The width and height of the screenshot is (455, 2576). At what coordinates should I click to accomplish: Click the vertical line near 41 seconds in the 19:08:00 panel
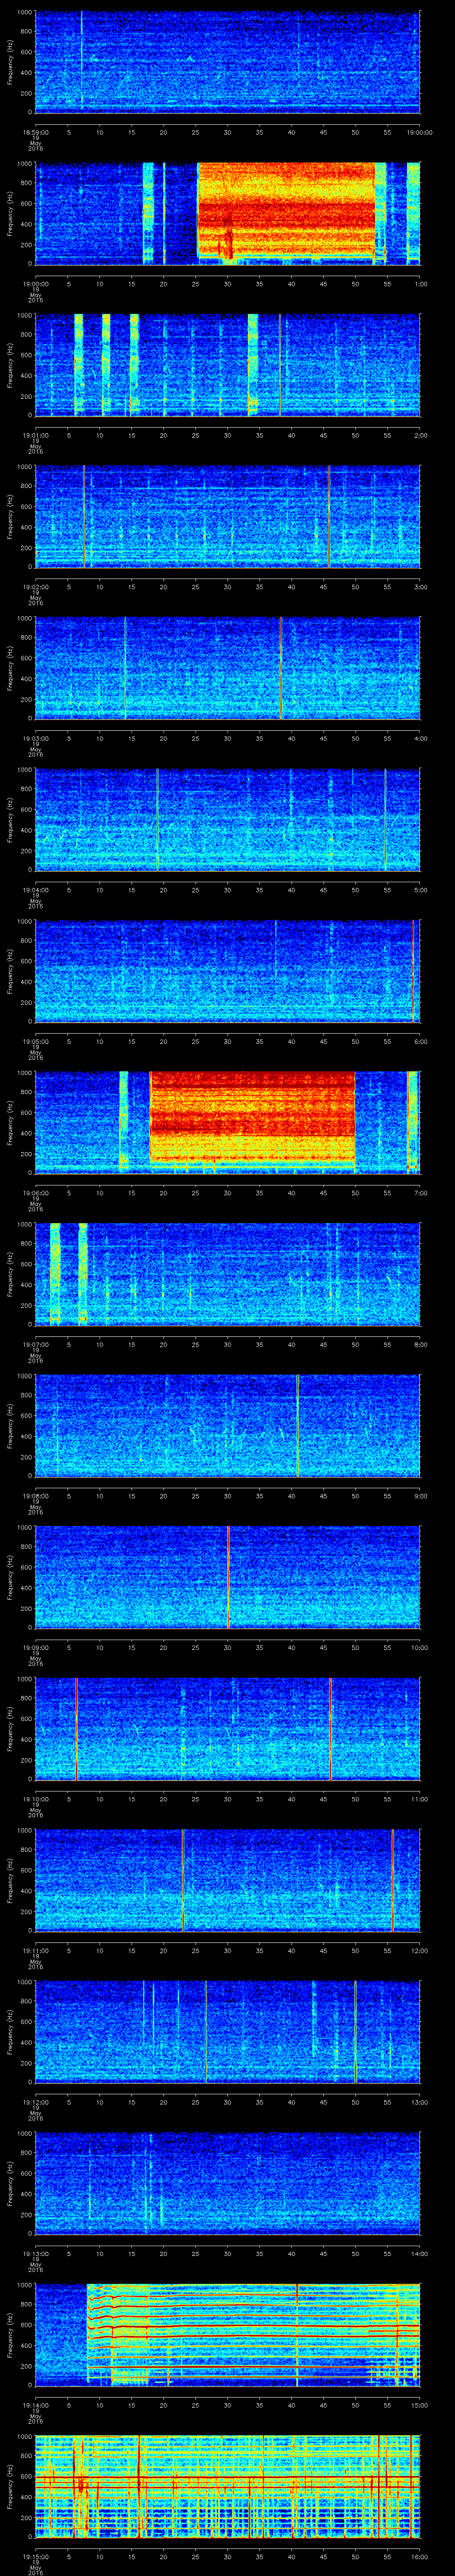(298, 1425)
